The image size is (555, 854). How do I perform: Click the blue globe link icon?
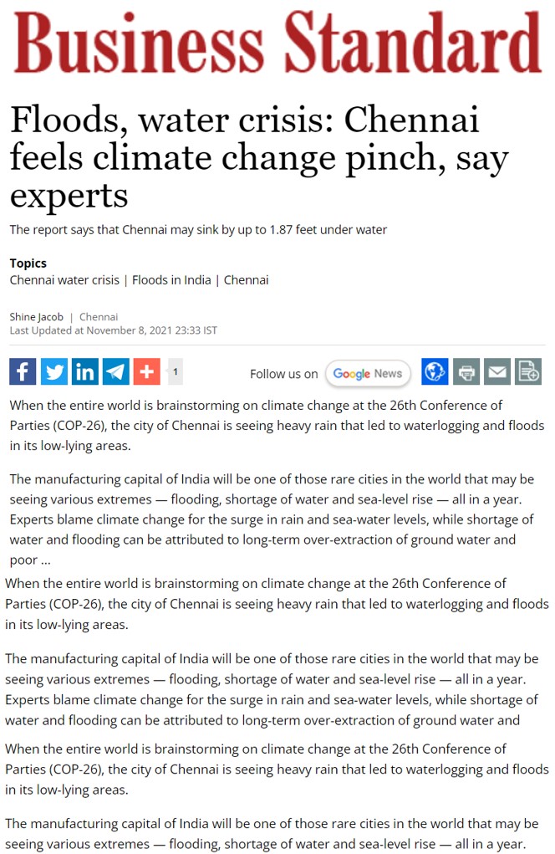(x=435, y=372)
